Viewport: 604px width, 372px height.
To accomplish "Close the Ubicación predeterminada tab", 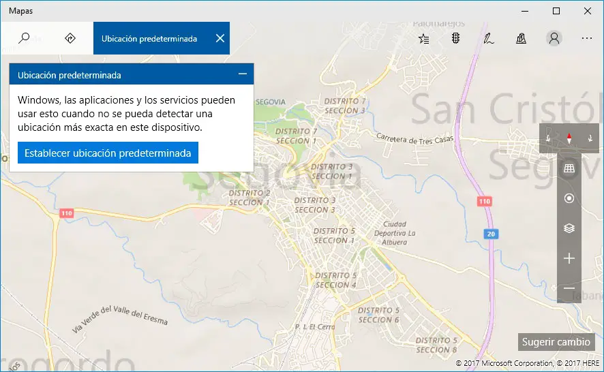I will [x=220, y=38].
